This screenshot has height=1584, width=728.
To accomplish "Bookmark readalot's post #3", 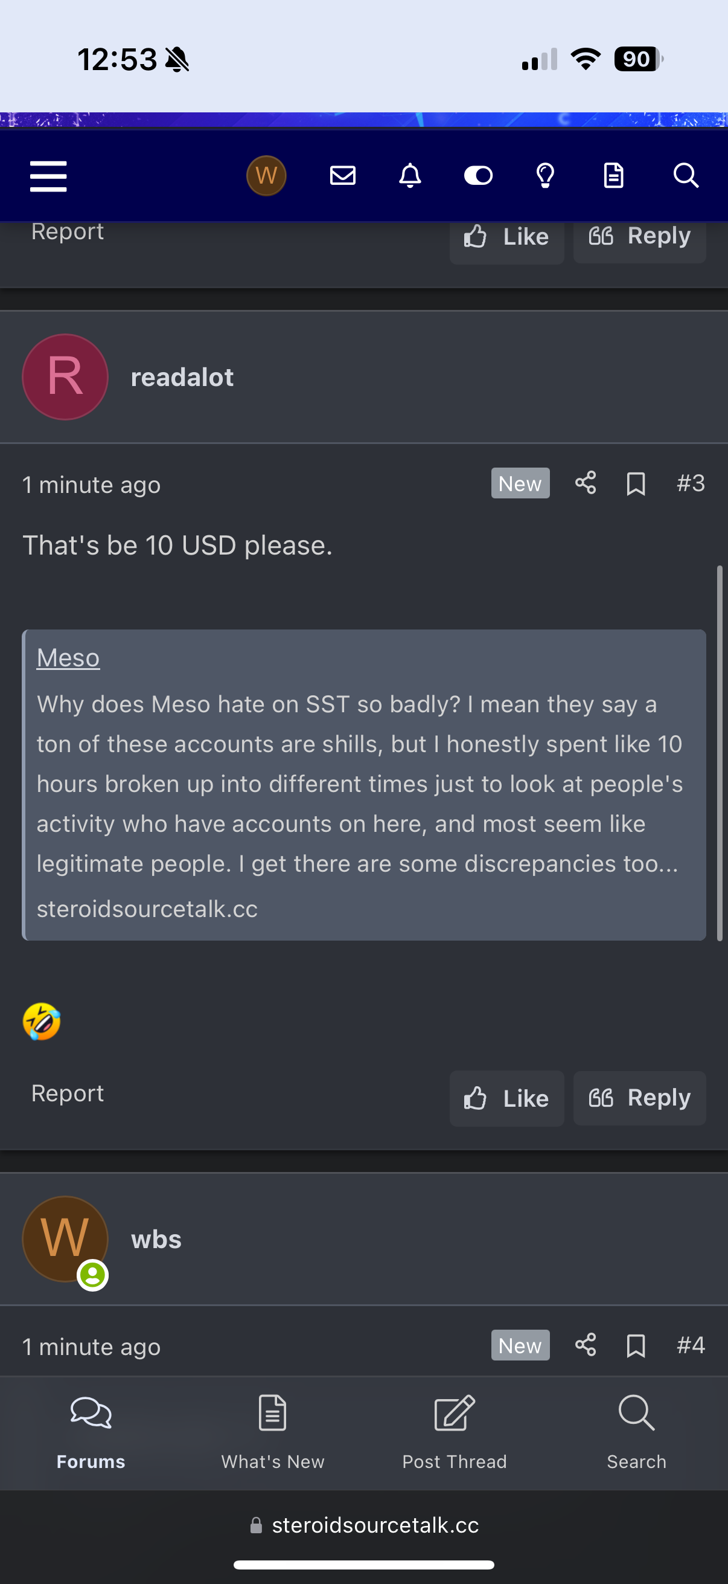I will point(635,484).
